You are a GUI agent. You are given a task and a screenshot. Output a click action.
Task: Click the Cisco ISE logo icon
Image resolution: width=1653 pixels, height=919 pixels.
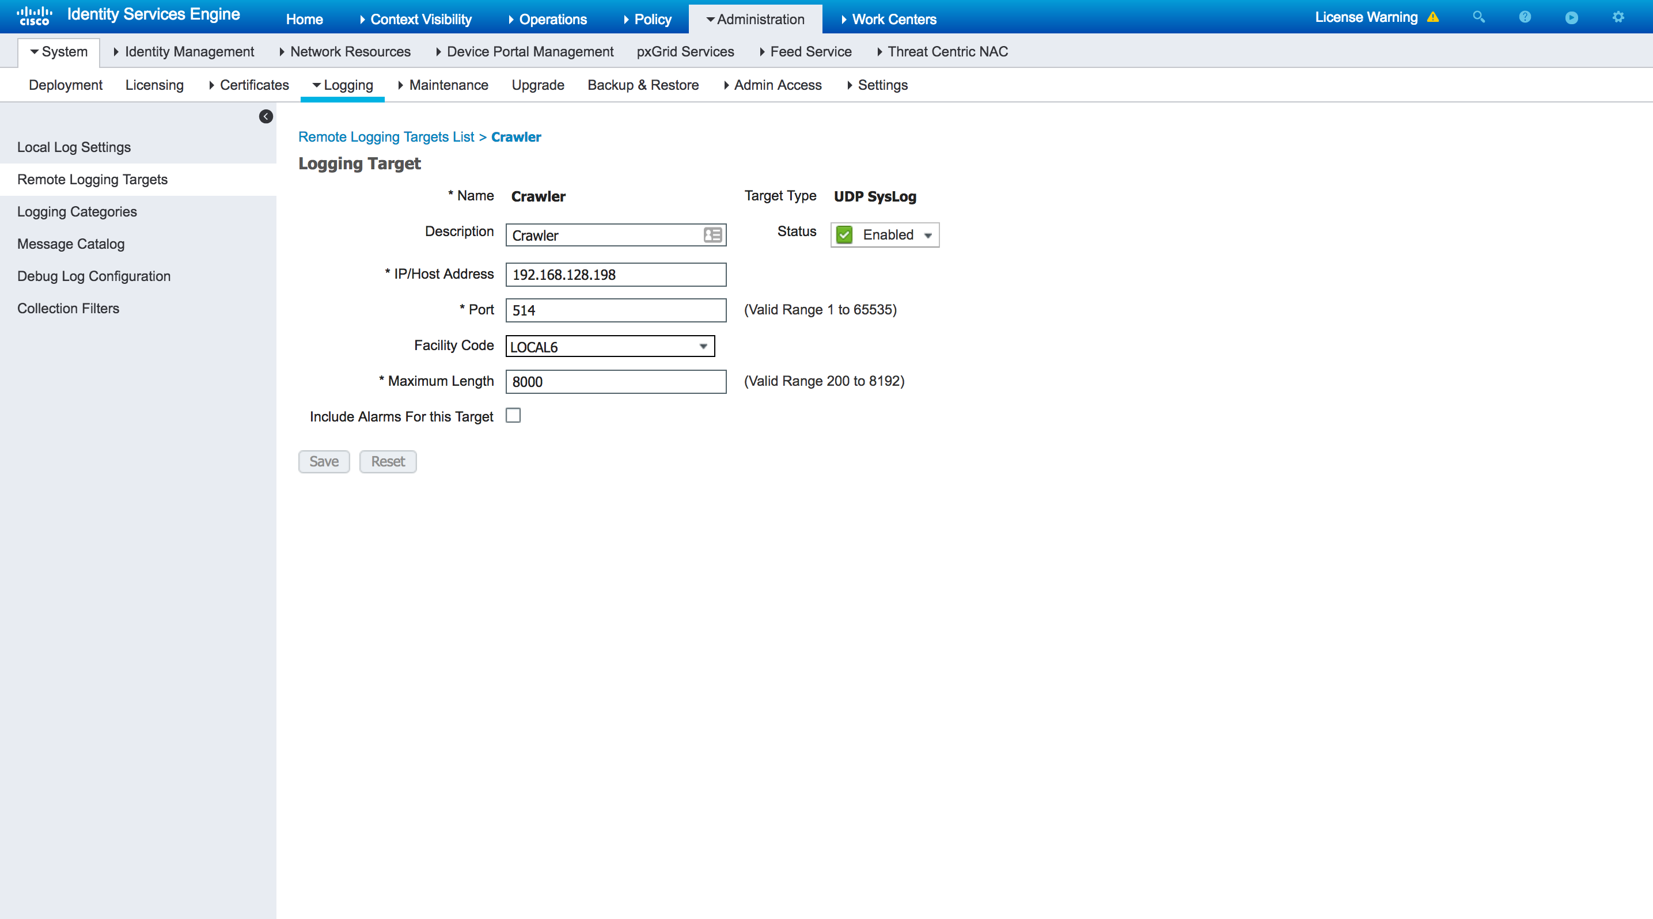pyautogui.click(x=31, y=16)
